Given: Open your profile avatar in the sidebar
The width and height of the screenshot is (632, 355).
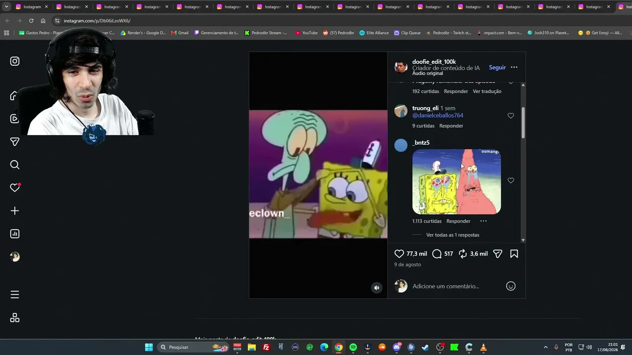Looking at the screenshot, I should coord(15,257).
